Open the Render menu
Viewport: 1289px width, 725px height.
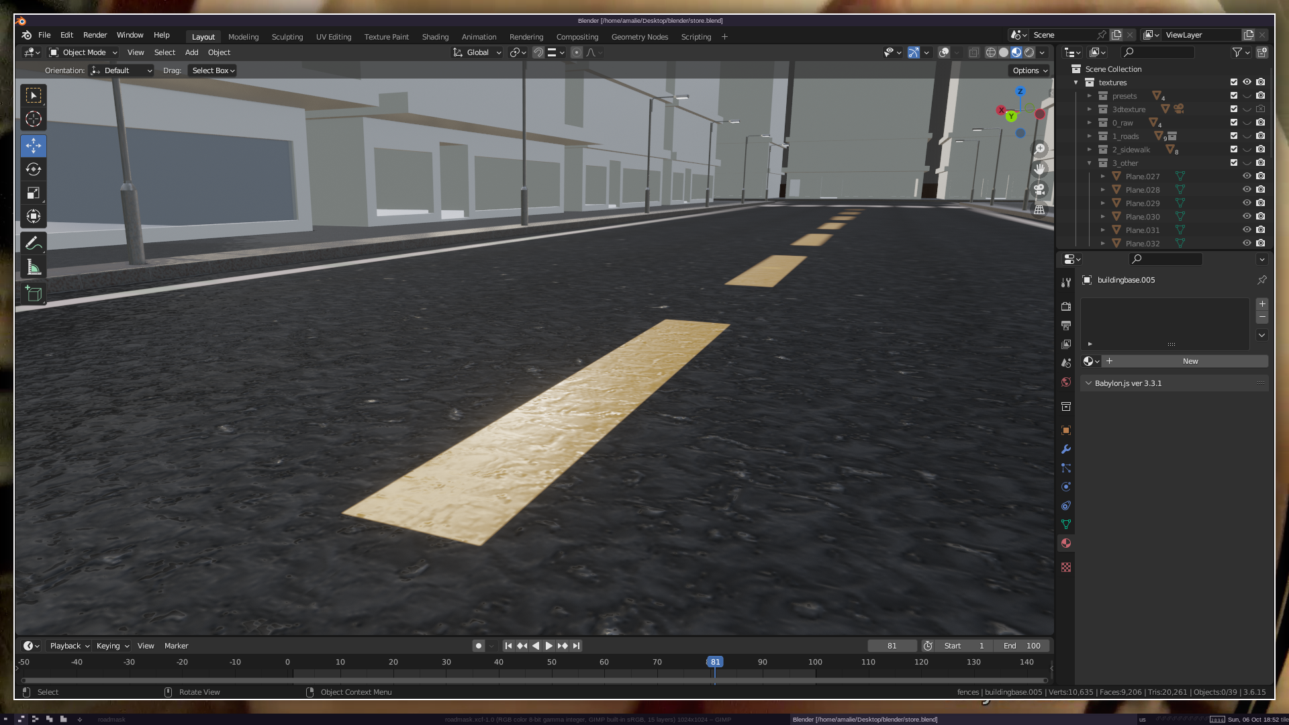[95, 35]
